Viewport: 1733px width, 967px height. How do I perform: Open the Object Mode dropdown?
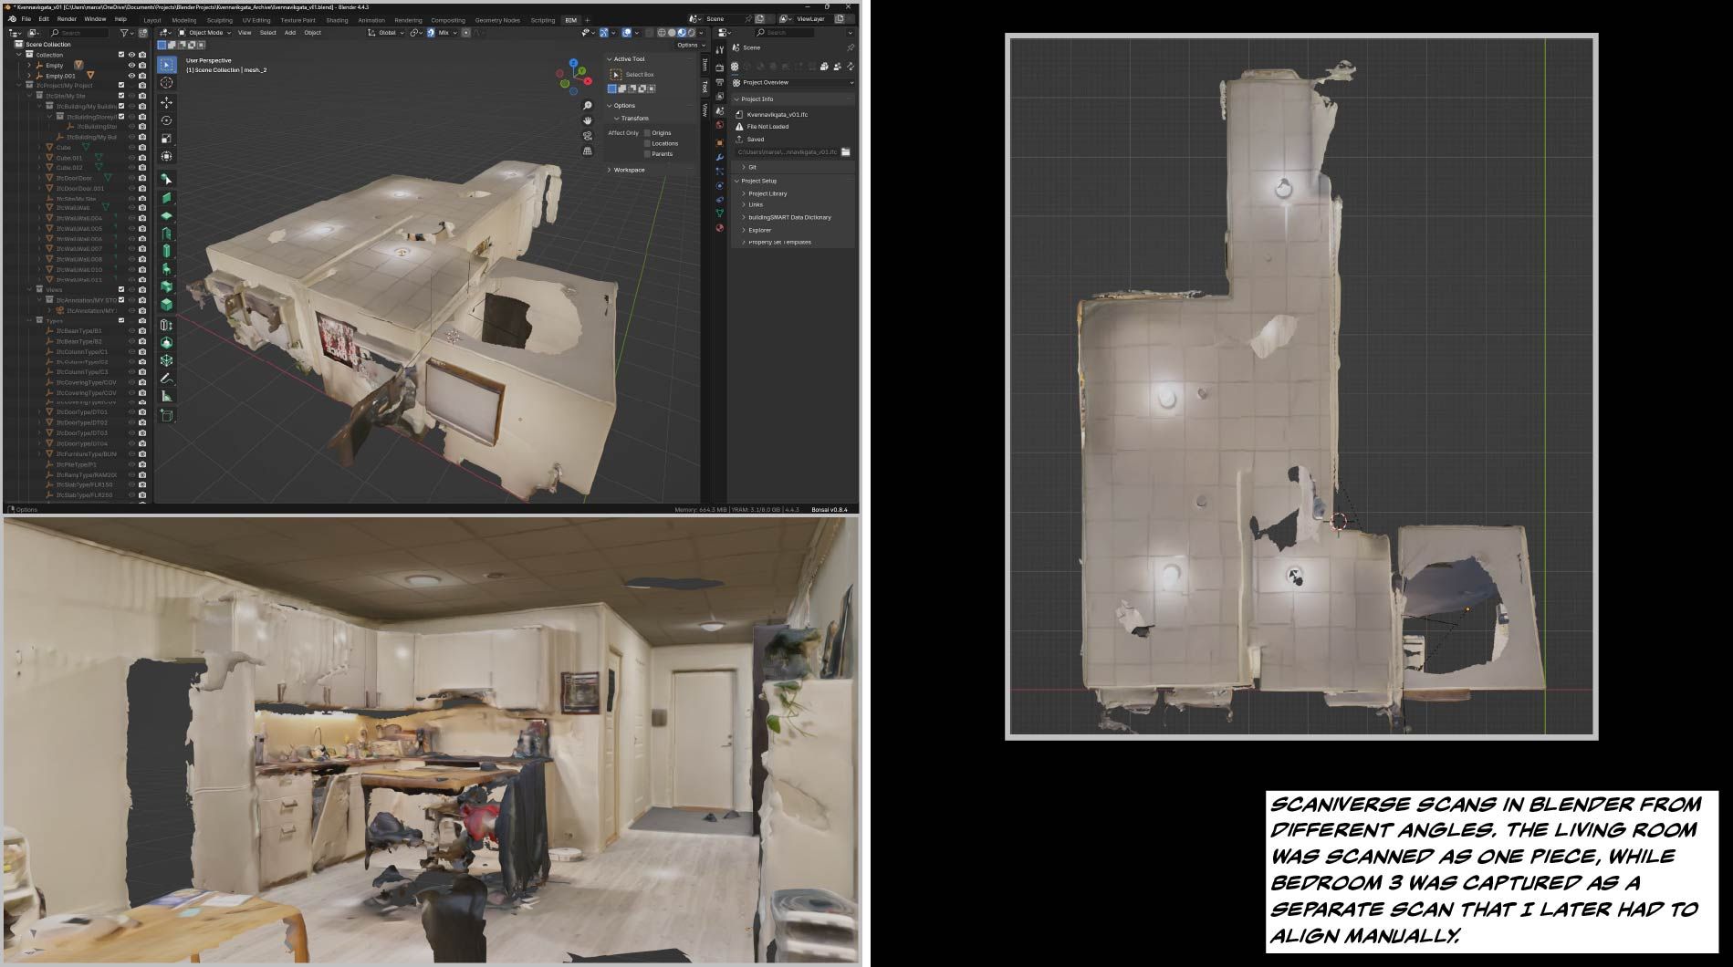pos(205,33)
